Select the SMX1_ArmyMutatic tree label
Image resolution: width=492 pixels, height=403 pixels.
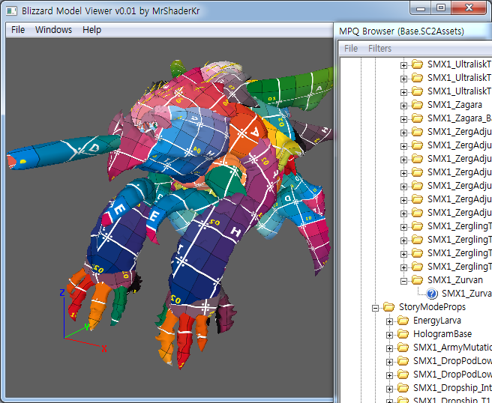[452, 348]
